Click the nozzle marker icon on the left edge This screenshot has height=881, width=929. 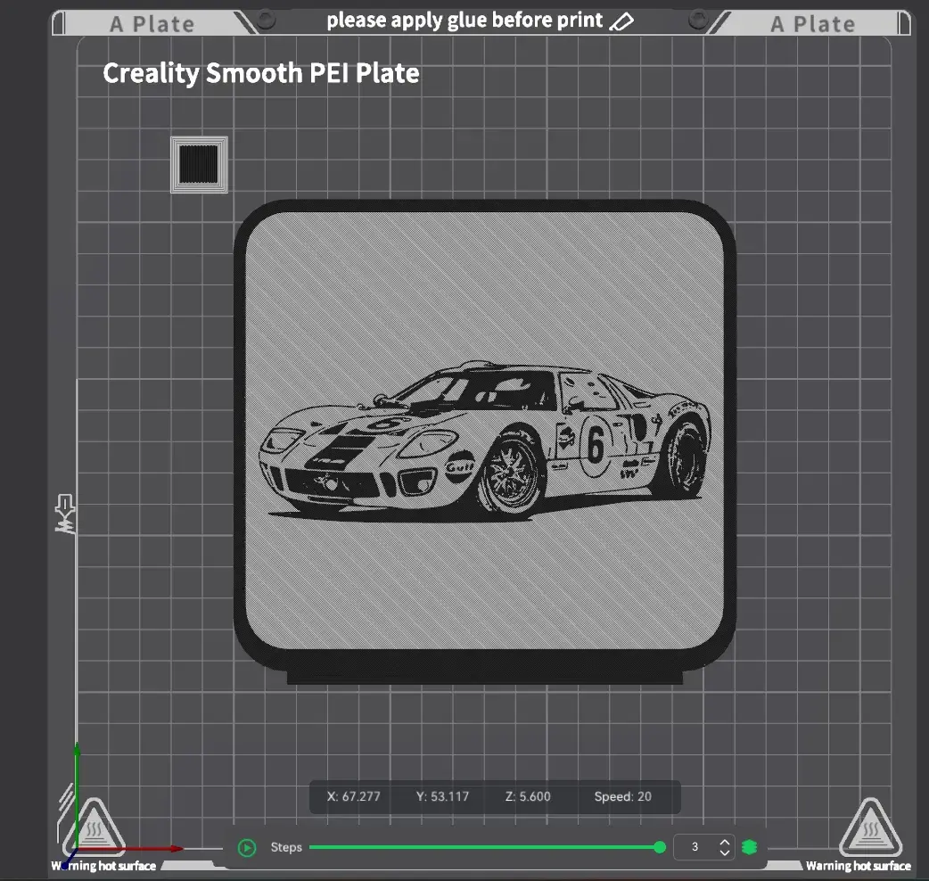tap(65, 514)
